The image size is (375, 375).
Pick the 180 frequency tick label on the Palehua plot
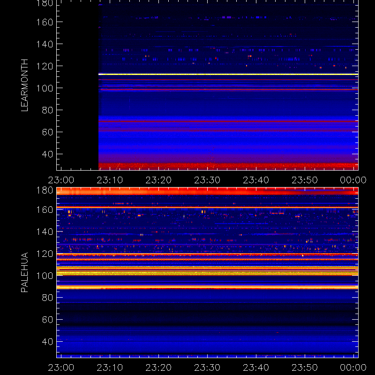[x=45, y=190]
